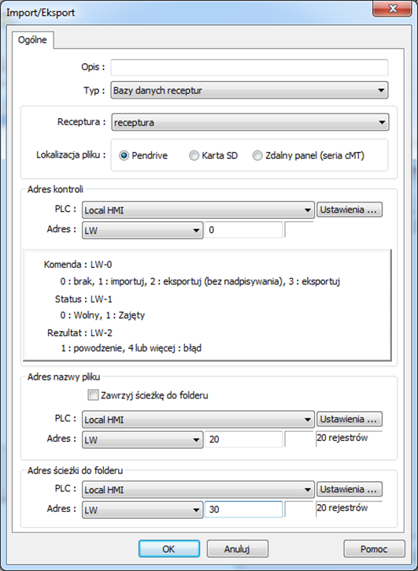The width and height of the screenshot is (418, 571).
Task: Open the Receptura dropdown
Action: (x=250, y=122)
